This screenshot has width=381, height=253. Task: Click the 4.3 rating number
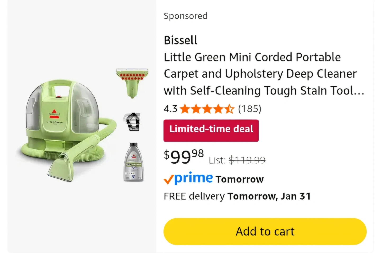point(170,109)
